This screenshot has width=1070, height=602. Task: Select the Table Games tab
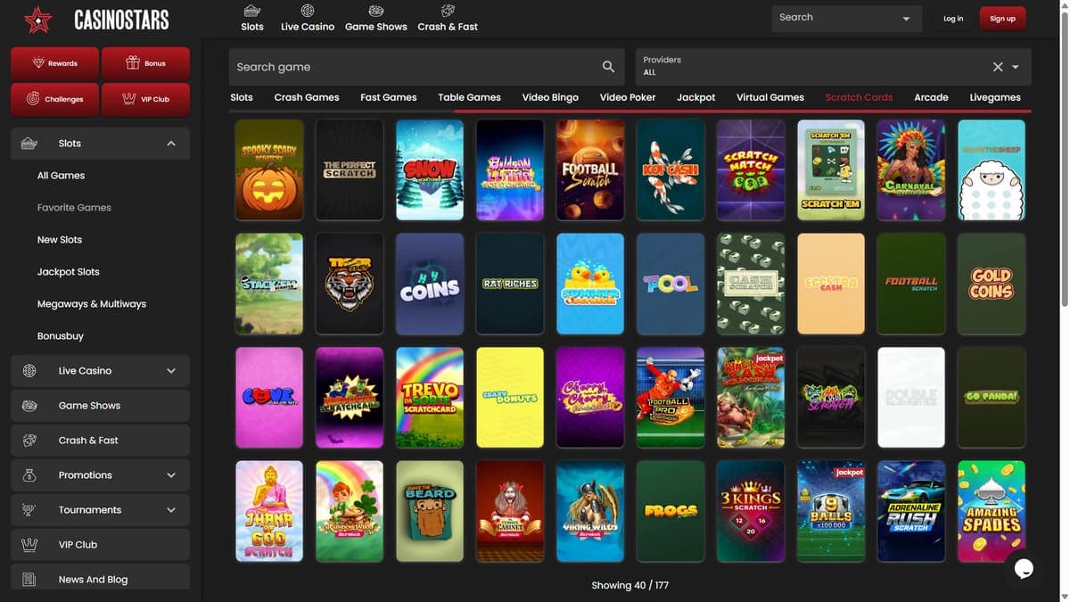[x=469, y=97]
